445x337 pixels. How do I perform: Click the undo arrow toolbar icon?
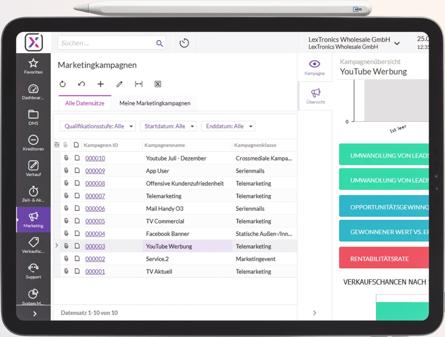81,84
